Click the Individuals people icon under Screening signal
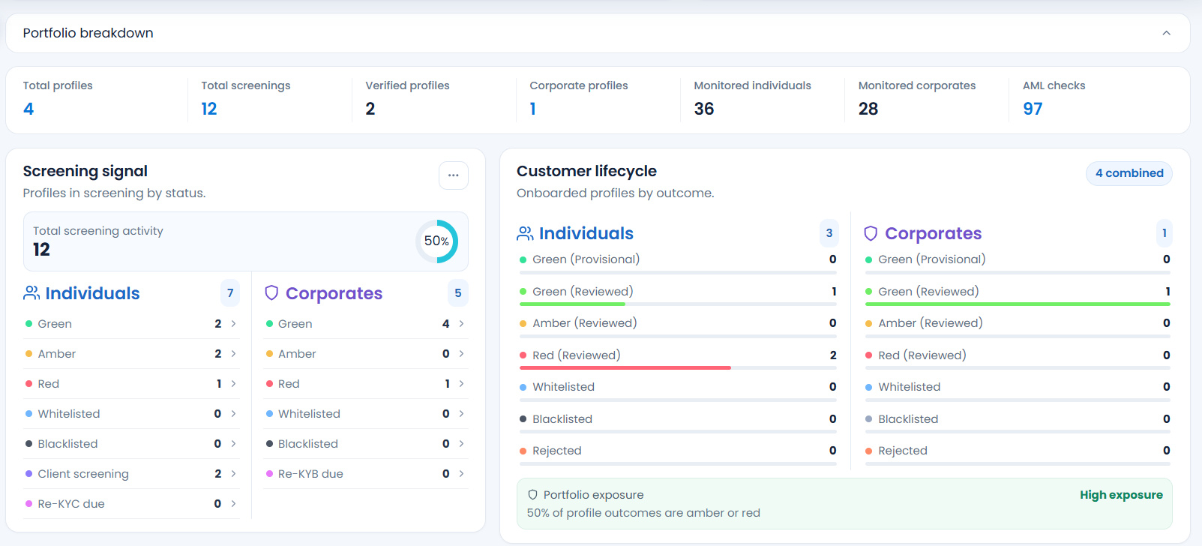 click(31, 293)
